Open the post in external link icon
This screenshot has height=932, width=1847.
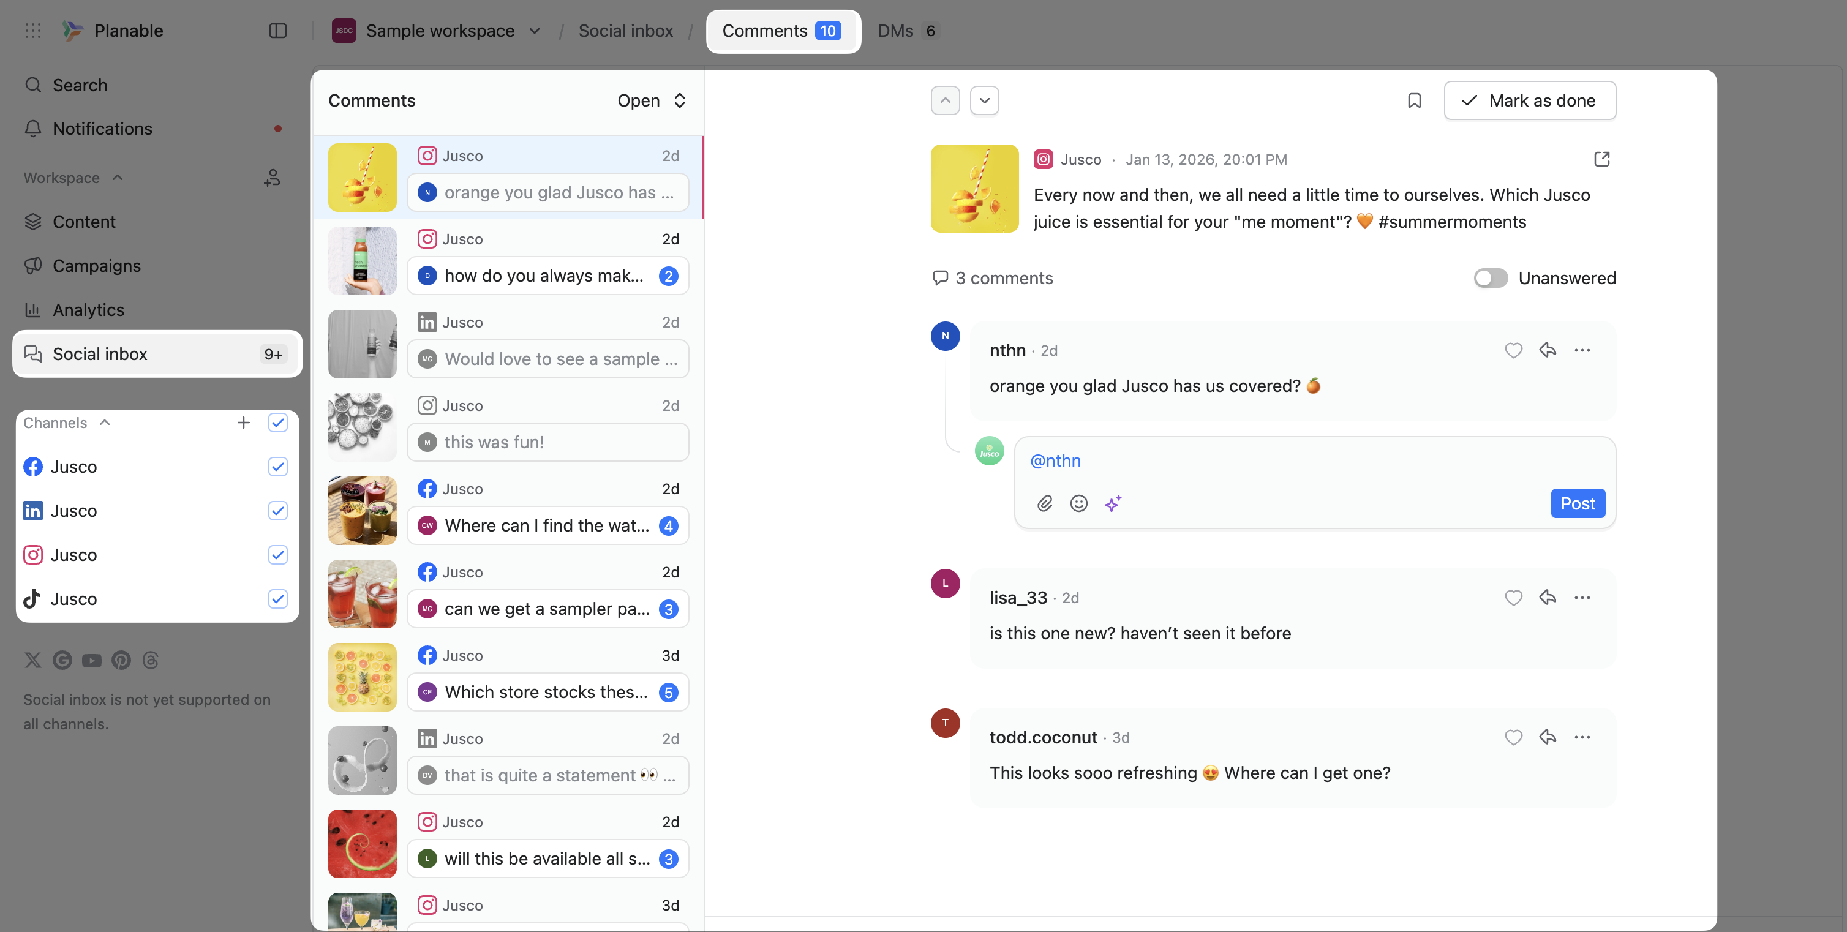1601,159
